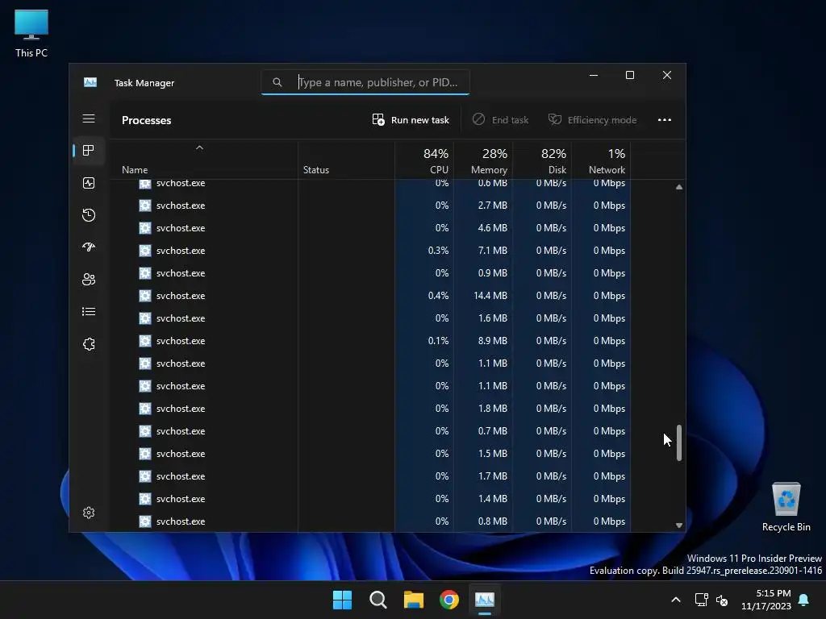Open Task Manager settings gear

pyautogui.click(x=89, y=513)
